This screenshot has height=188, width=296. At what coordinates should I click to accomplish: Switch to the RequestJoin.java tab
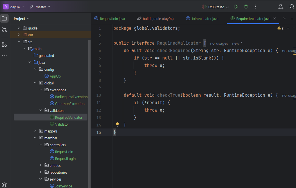tap(110, 19)
